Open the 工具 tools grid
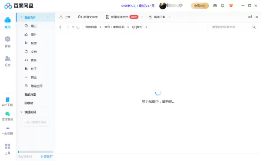 pos(7,149)
